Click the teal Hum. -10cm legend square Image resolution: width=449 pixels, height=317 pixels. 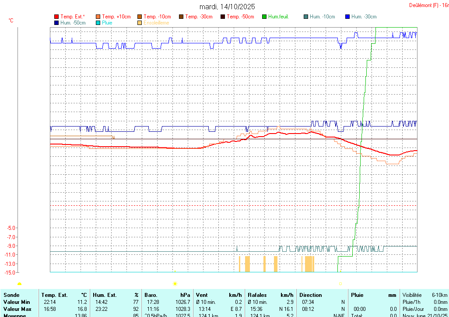click(x=306, y=17)
